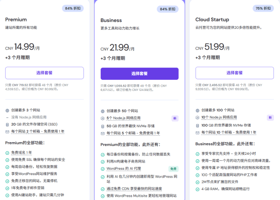Click the Premium plan title
Screen dimensions: 280x200
coord(16,20)
